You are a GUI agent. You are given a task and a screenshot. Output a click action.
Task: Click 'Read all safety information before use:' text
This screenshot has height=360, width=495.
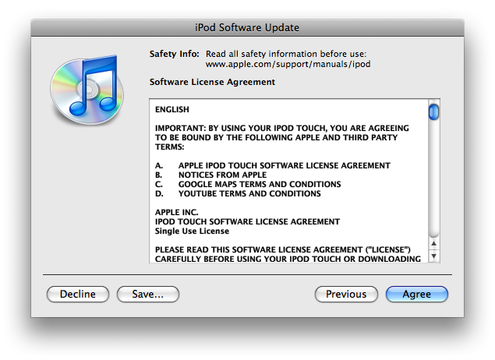click(286, 54)
